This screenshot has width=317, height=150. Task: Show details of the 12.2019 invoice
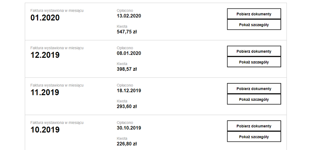click(254, 62)
